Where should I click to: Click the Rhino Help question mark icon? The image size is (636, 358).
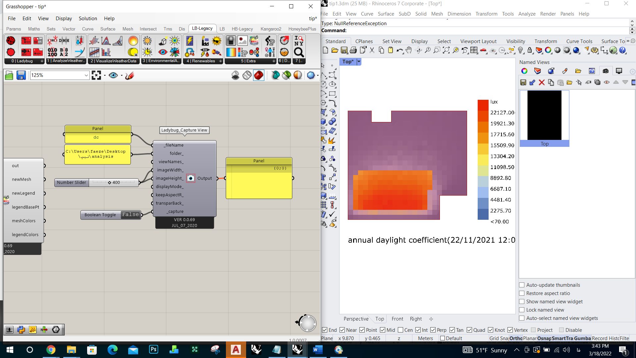point(622,50)
